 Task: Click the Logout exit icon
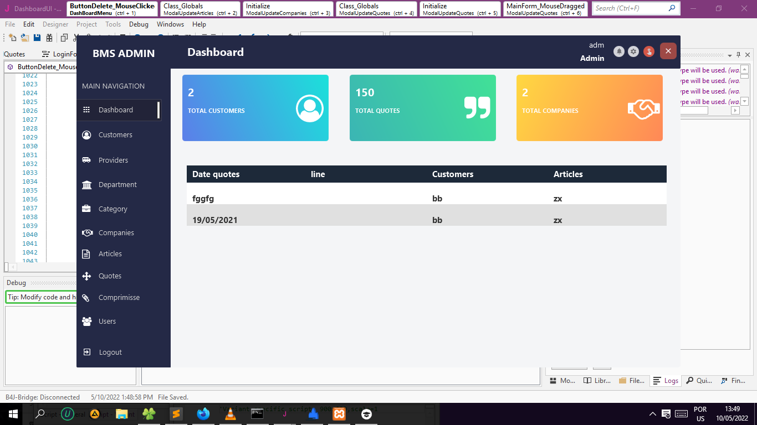[x=86, y=353]
